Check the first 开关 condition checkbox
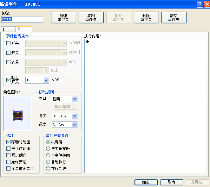210x187 pixels. tap(8, 43)
